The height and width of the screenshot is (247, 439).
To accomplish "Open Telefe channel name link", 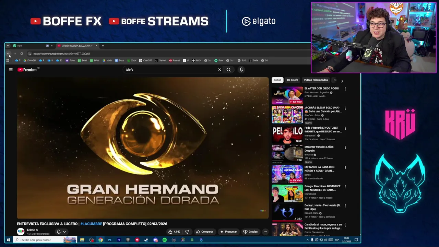I will (31, 230).
